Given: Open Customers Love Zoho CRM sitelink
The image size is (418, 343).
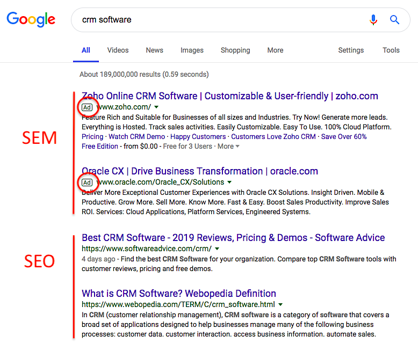Looking at the screenshot, I should [x=273, y=137].
